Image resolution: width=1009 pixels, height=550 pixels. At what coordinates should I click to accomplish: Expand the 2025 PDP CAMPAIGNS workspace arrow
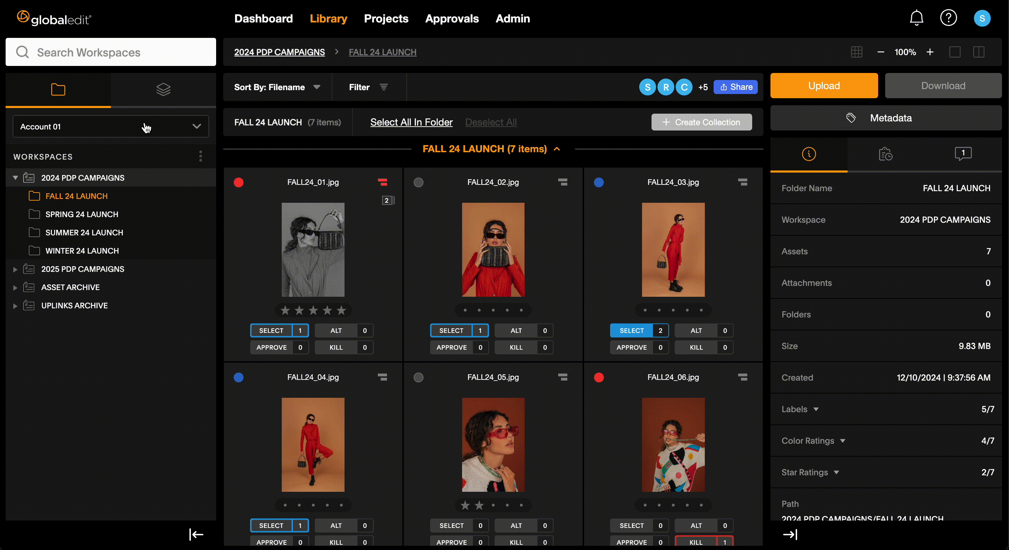15,269
